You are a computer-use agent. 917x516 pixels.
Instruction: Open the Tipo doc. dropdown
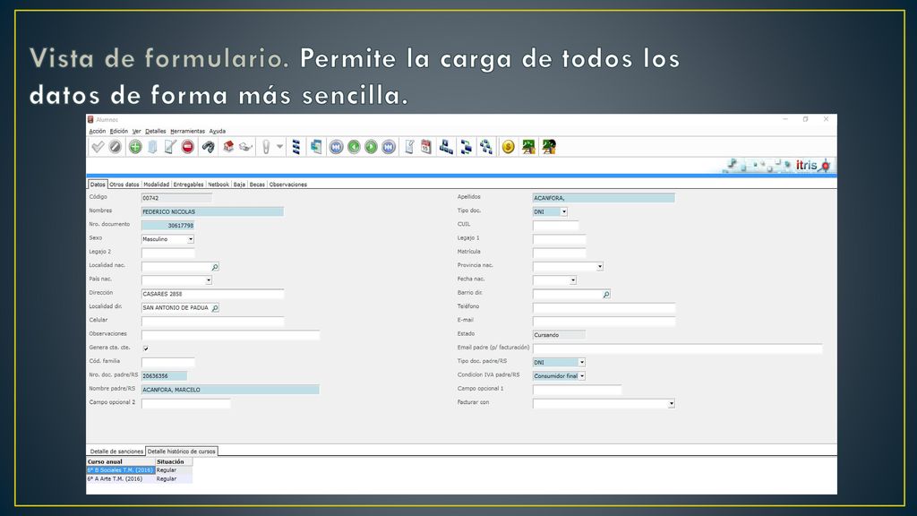(564, 211)
